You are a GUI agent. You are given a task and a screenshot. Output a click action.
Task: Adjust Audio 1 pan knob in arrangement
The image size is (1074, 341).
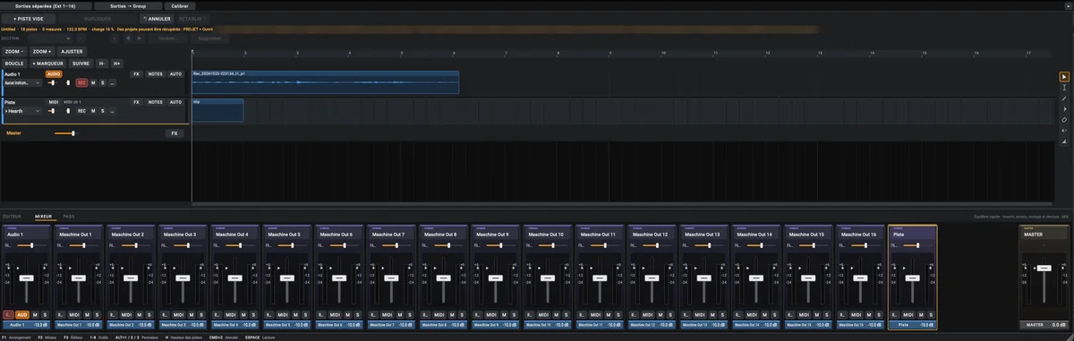point(67,82)
